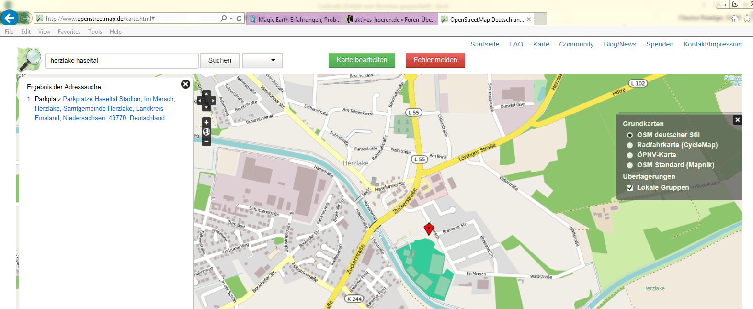Image resolution: width=753 pixels, height=309 pixels.
Task: Open the Favorites menu
Action: [x=69, y=32]
